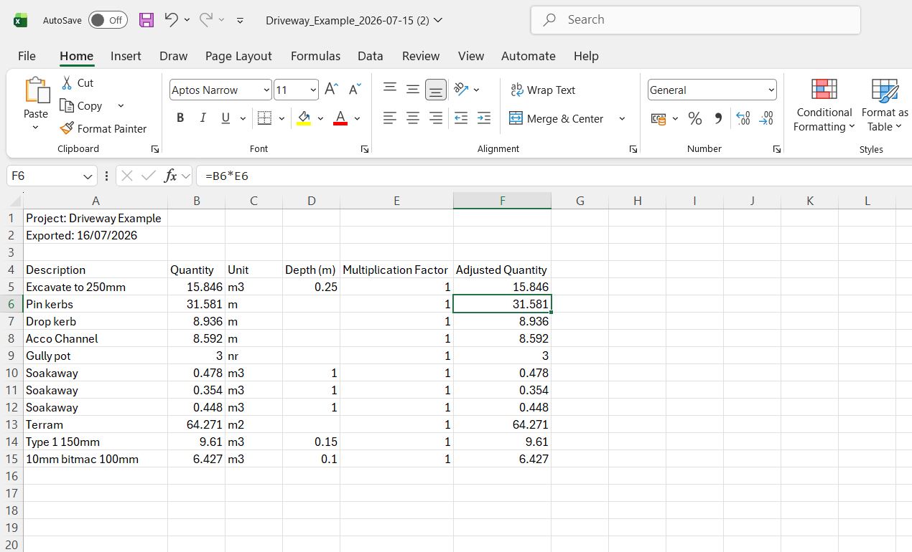Click the Search box
This screenshot has width=912, height=552.
pos(695,20)
